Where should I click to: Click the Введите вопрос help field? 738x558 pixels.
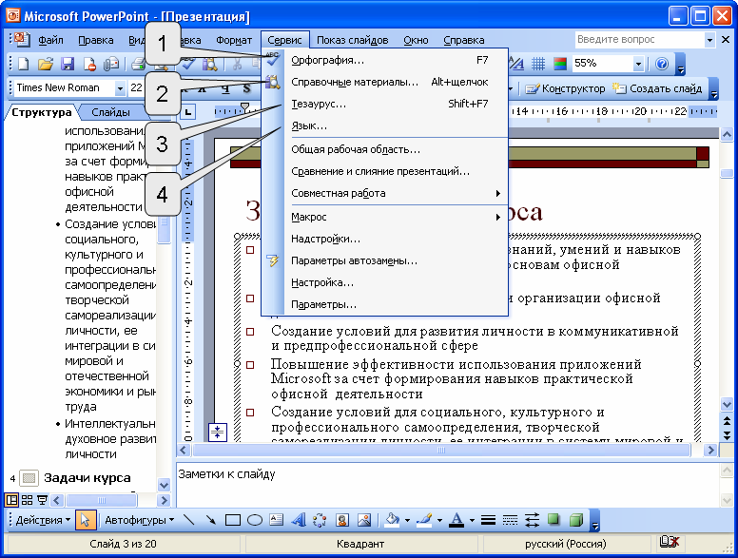point(640,40)
